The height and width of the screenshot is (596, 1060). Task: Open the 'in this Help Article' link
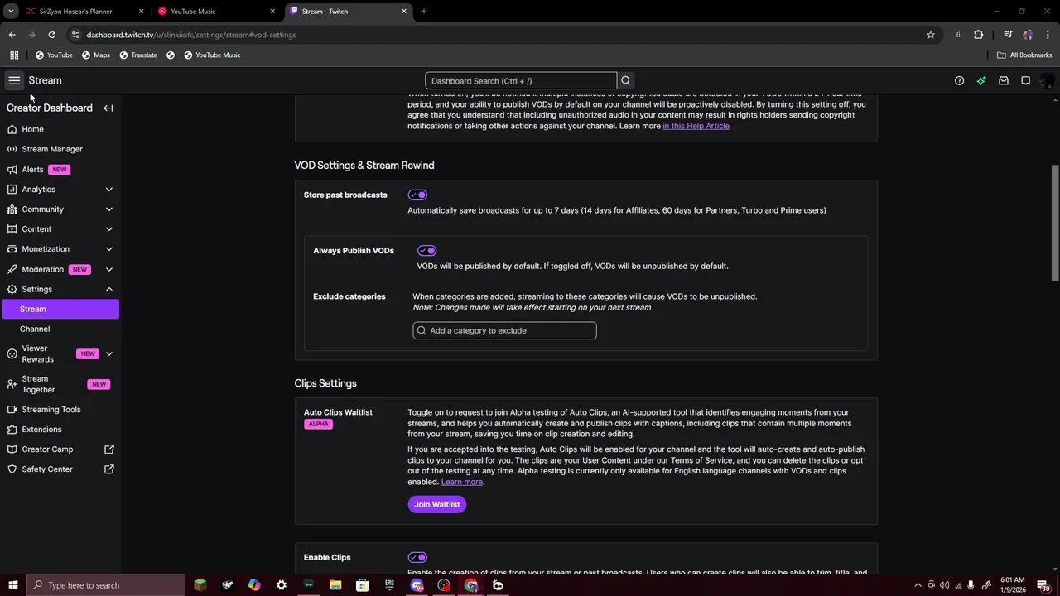click(696, 126)
